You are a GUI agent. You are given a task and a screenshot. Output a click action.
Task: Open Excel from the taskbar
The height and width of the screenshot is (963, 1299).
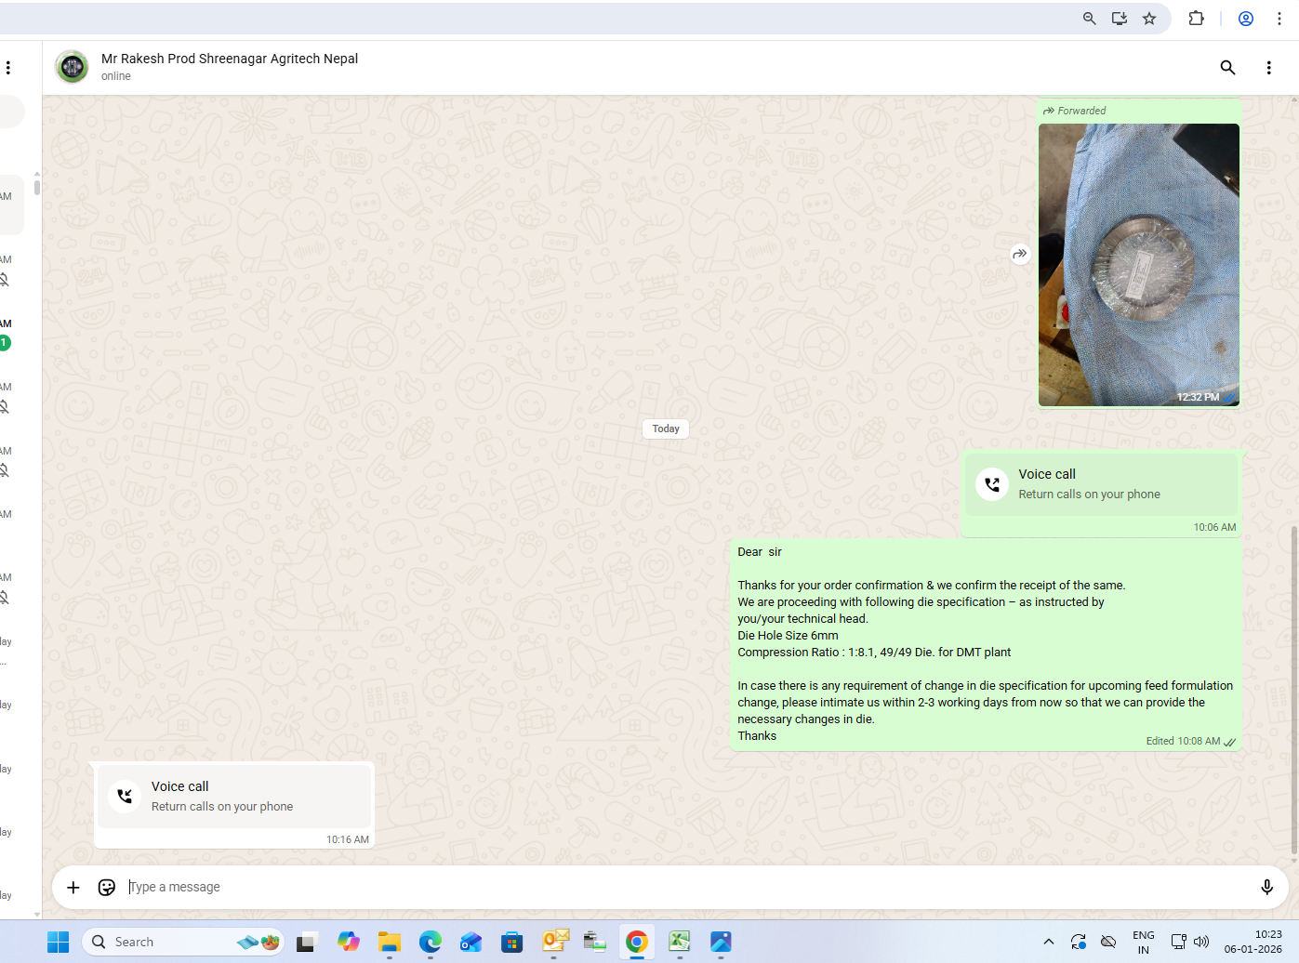(x=680, y=942)
